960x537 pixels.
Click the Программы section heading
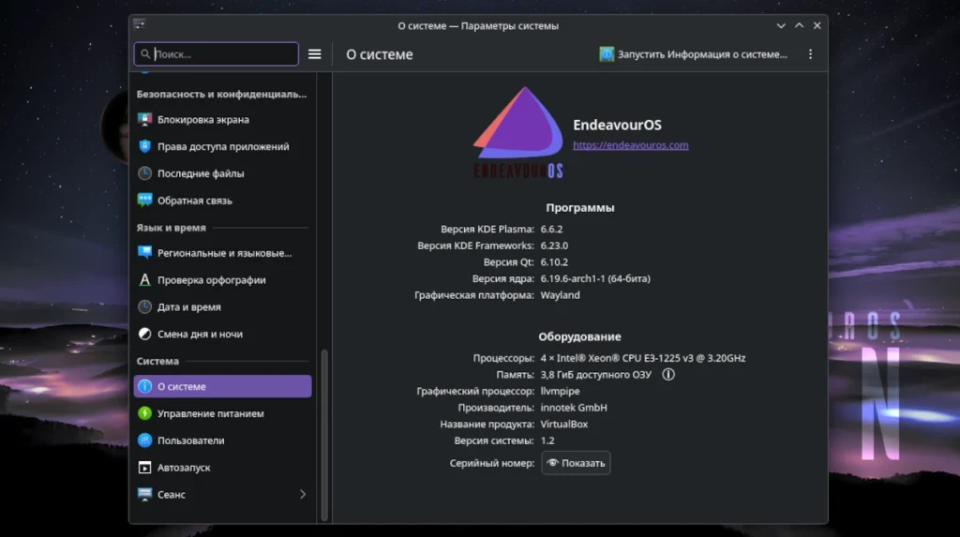[579, 207]
